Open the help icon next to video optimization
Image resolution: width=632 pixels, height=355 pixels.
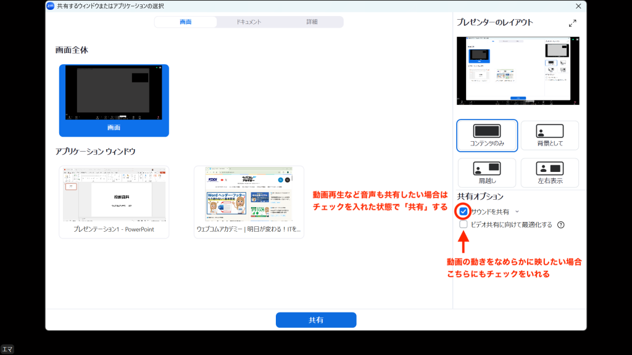562,224
